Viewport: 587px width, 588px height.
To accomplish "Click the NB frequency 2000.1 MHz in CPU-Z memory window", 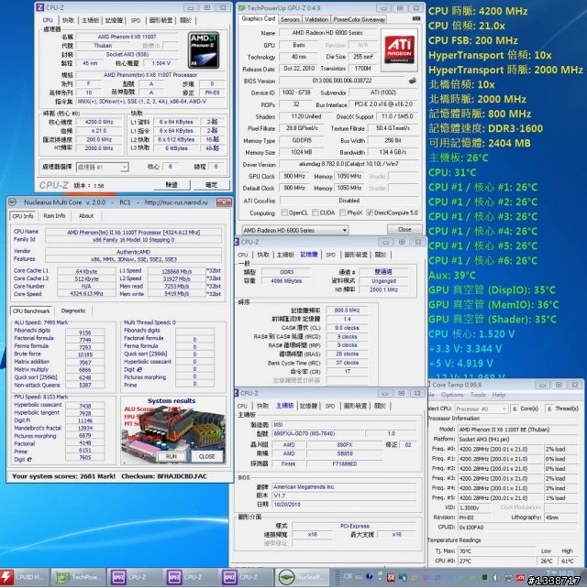I will click(383, 289).
